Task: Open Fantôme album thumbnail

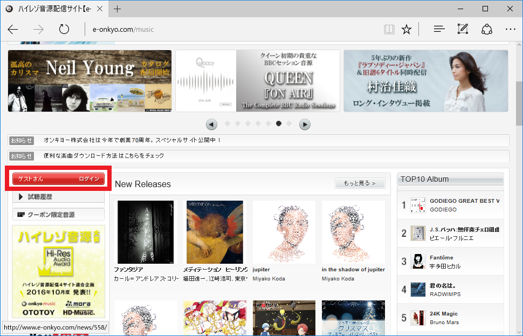Action: point(418,261)
